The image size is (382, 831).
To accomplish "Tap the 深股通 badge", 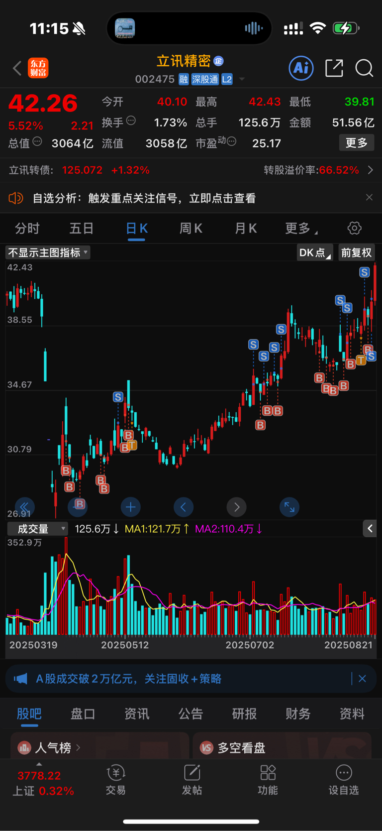I will tap(205, 79).
